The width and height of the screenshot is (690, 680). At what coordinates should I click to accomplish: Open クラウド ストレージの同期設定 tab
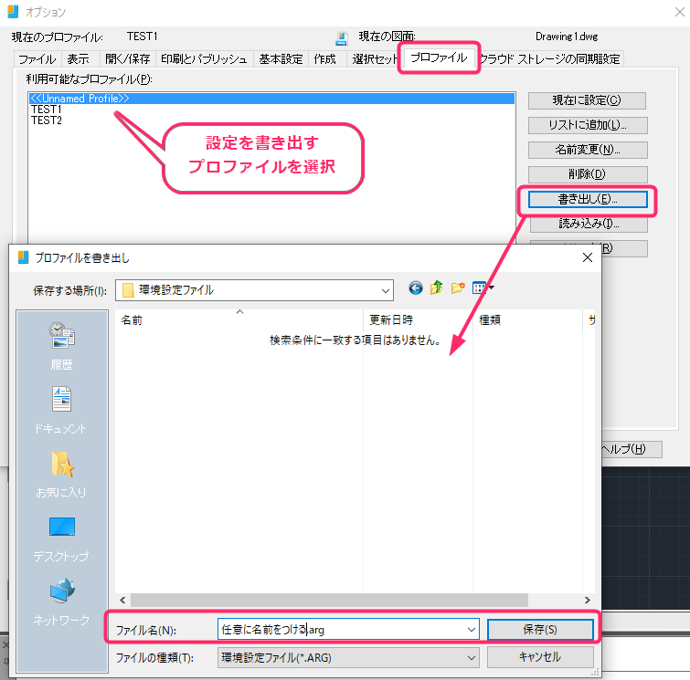pos(550,59)
